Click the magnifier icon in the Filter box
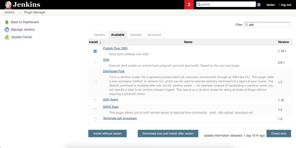 (x=247, y=25)
